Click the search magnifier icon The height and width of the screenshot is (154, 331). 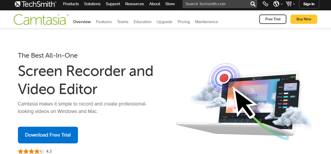[x=253, y=4]
